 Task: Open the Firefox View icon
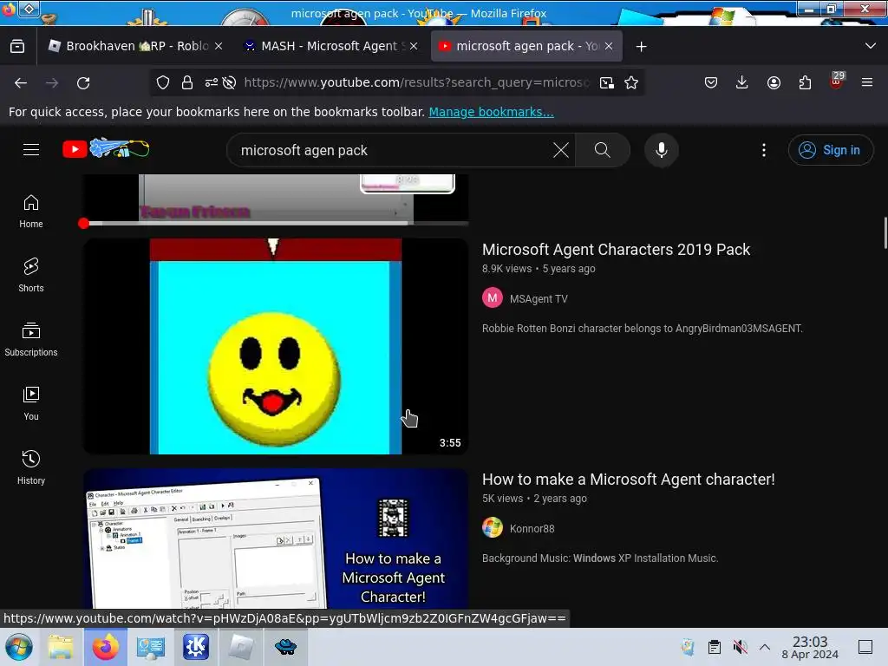(17, 46)
